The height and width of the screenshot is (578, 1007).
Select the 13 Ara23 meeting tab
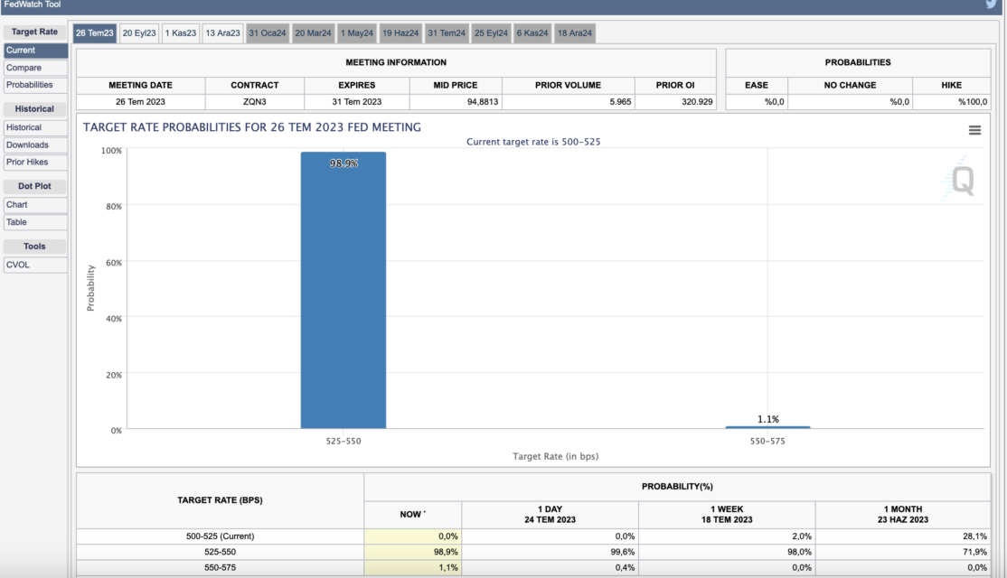pos(223,33)
